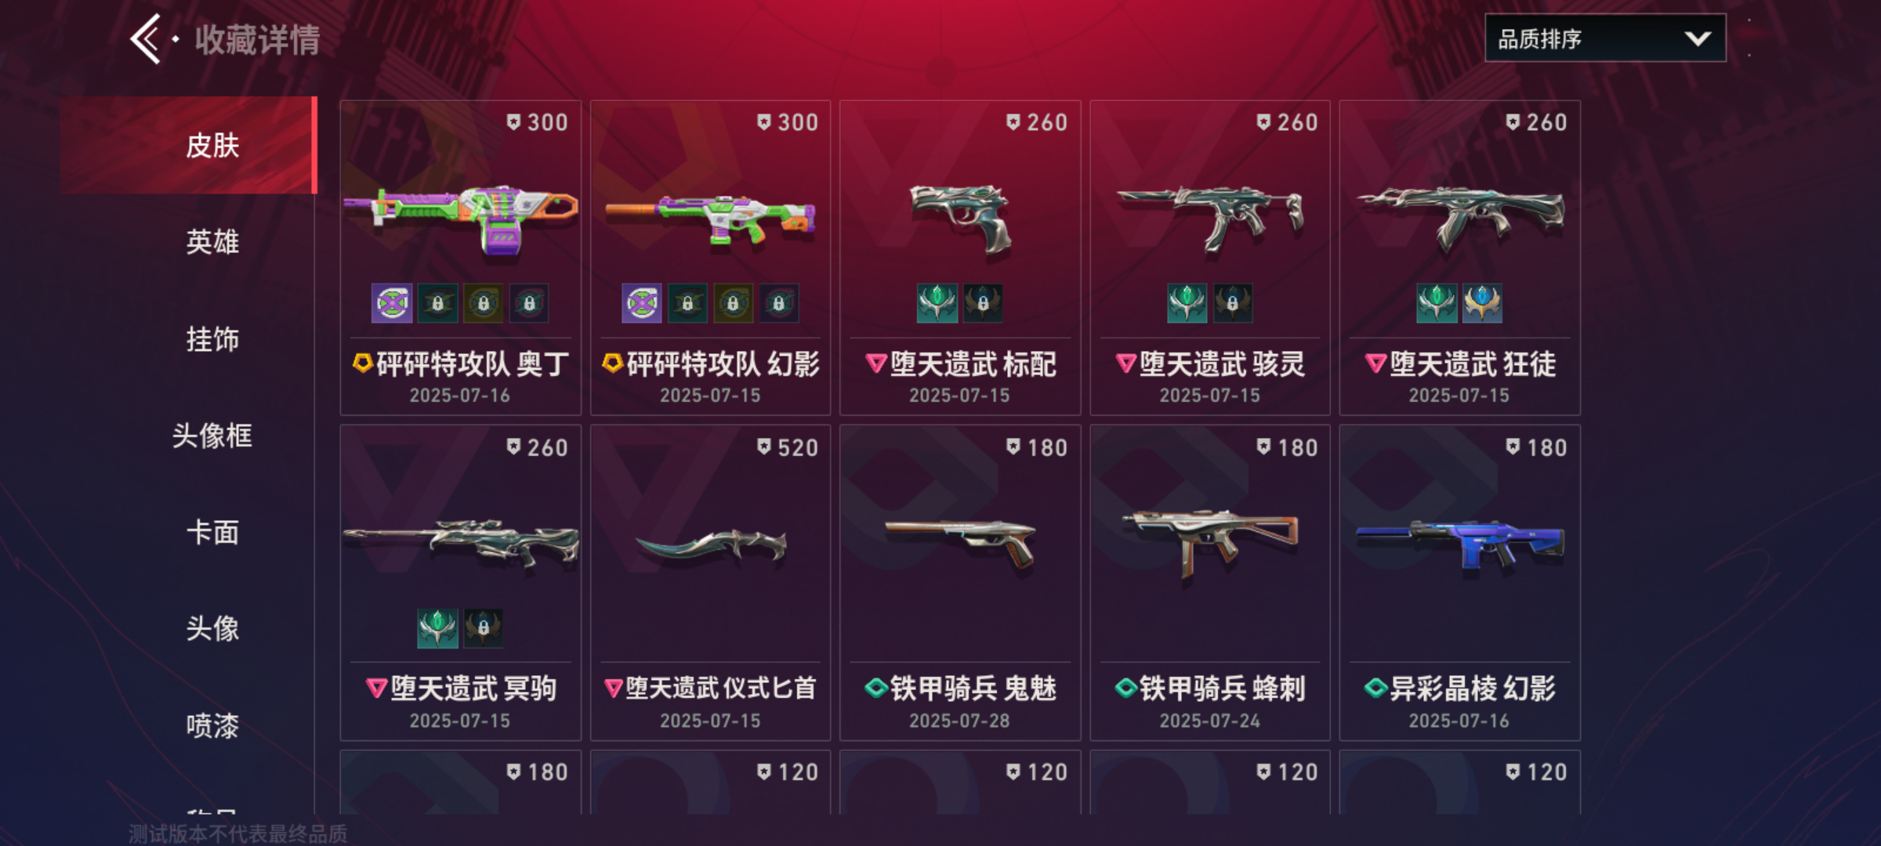Open the 品质排序 sort dropdown

pyautogui.click(x=1605, y=38)
